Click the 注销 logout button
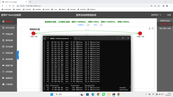Image resolution: width=173 pixels, height=97 pixels. coord(169,15)
